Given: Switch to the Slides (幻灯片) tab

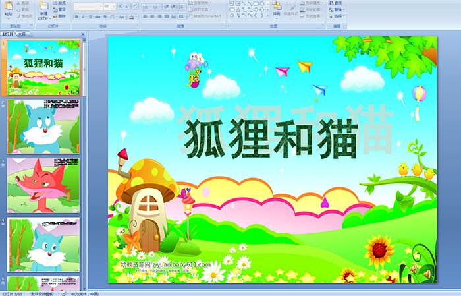Looking at the screenshot, I should [8, 34].
